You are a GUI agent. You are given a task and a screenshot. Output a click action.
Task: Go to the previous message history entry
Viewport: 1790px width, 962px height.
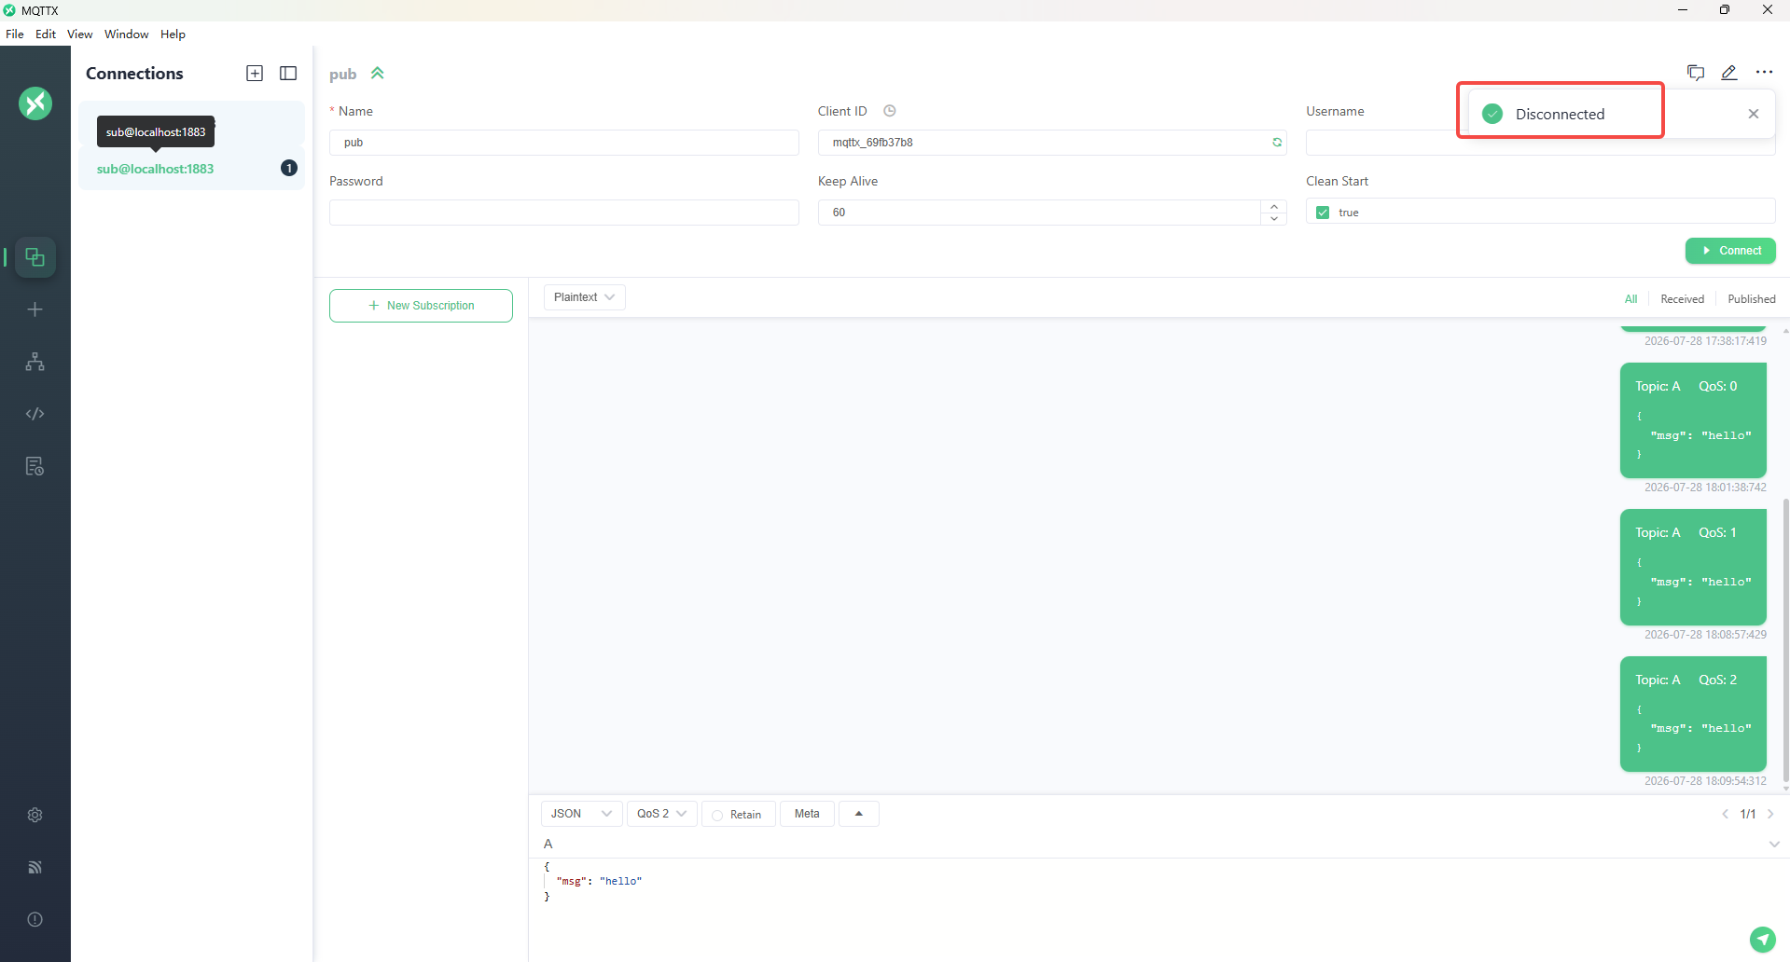(1726, 814)
